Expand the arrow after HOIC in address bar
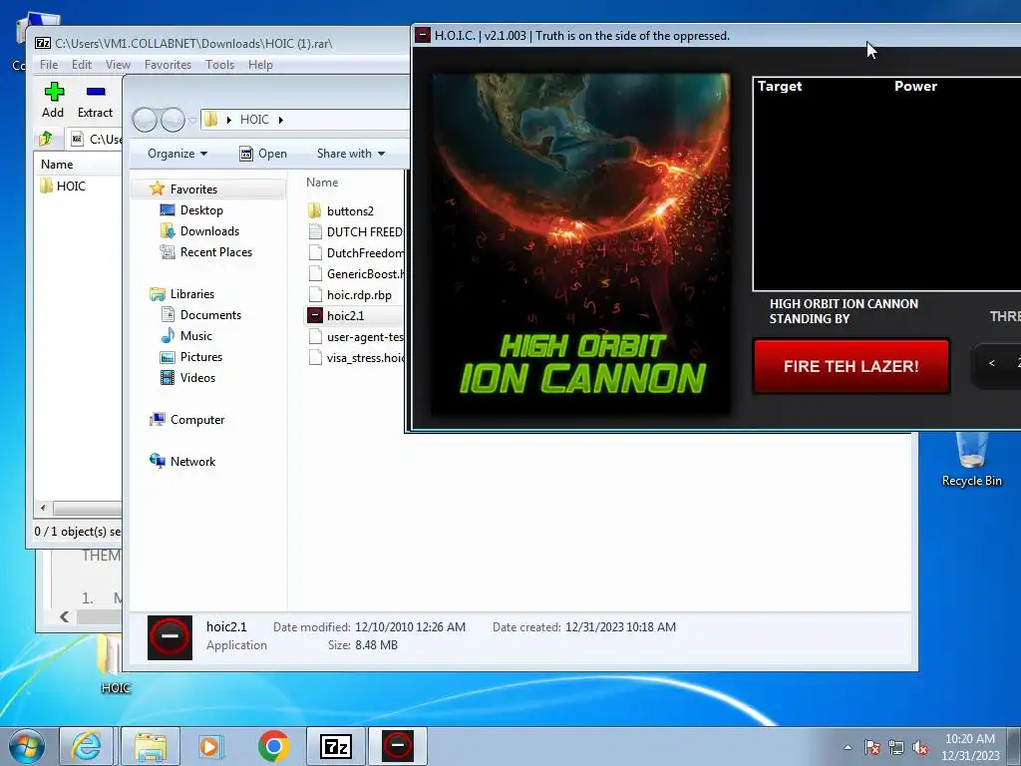The height and width of the screenshot is (766, 1021). pyautogui.click(x=280, y=120)
